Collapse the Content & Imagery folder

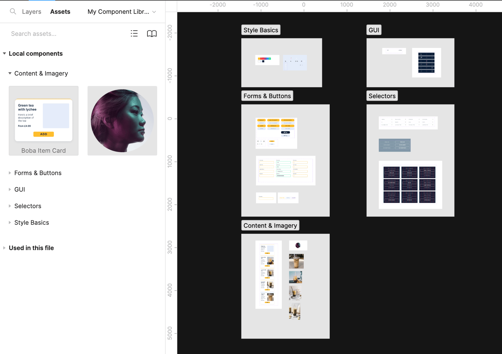10,73
